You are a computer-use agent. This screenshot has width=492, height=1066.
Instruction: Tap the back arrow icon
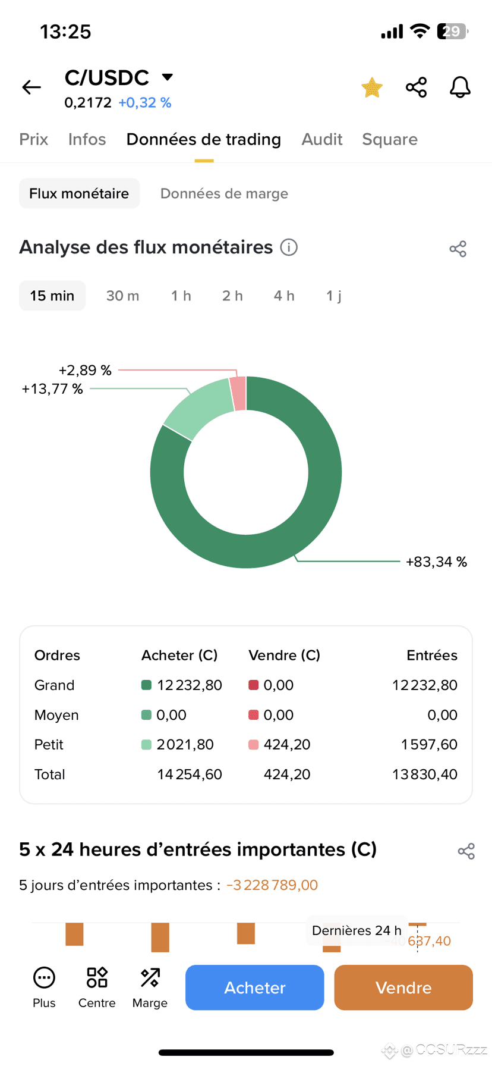(x=31, y=87)
